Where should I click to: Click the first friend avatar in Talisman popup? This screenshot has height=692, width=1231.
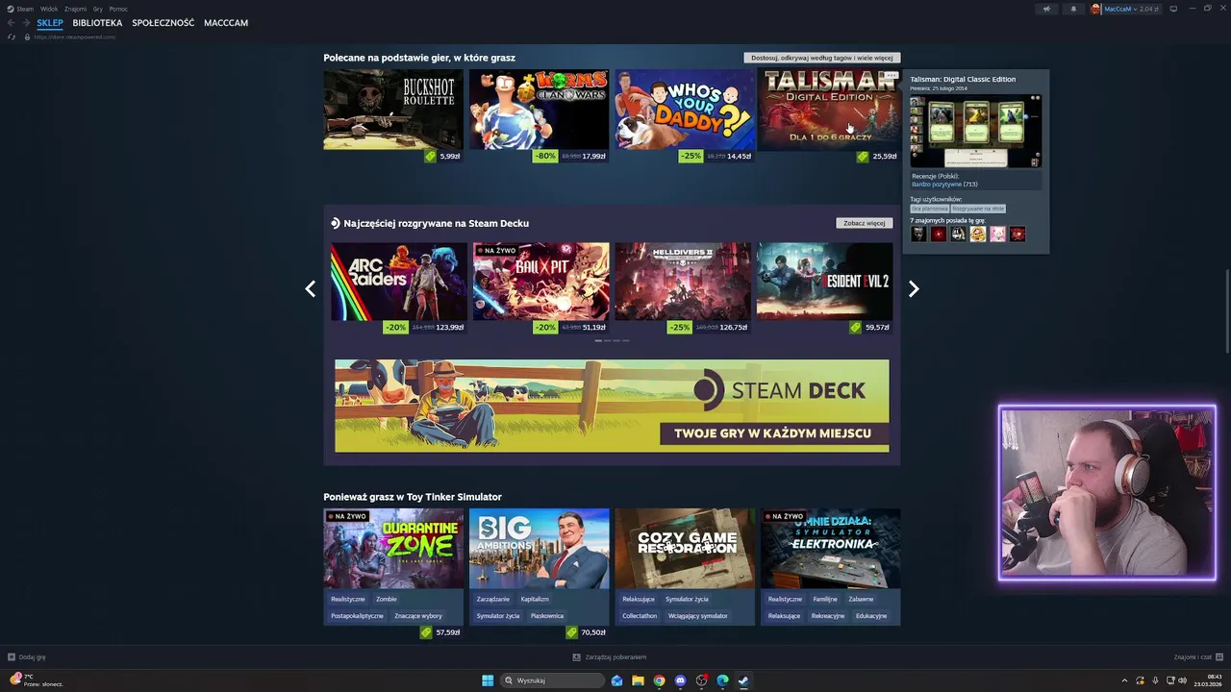click(x=918, y=234)
